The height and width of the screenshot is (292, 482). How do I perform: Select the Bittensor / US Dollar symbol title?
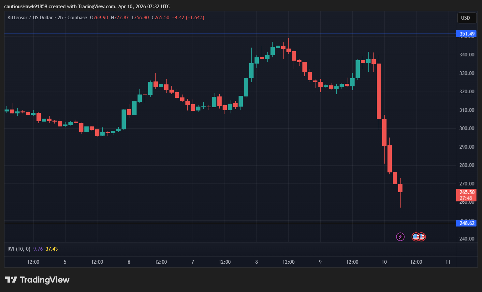pos(30,18)
